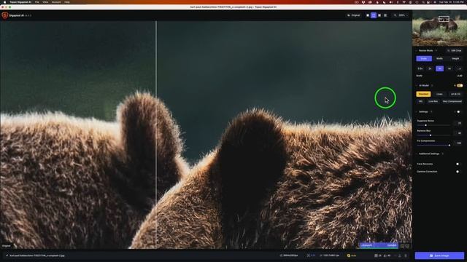Select the Scale resize tab

coord(423,58)
